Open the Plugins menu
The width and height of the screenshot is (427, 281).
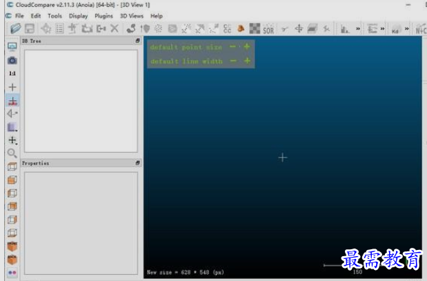(x=103, y=16)
